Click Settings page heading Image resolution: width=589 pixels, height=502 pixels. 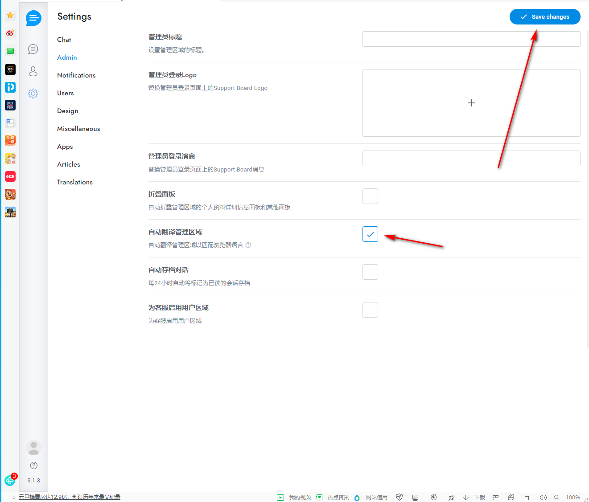click(74, 16)
